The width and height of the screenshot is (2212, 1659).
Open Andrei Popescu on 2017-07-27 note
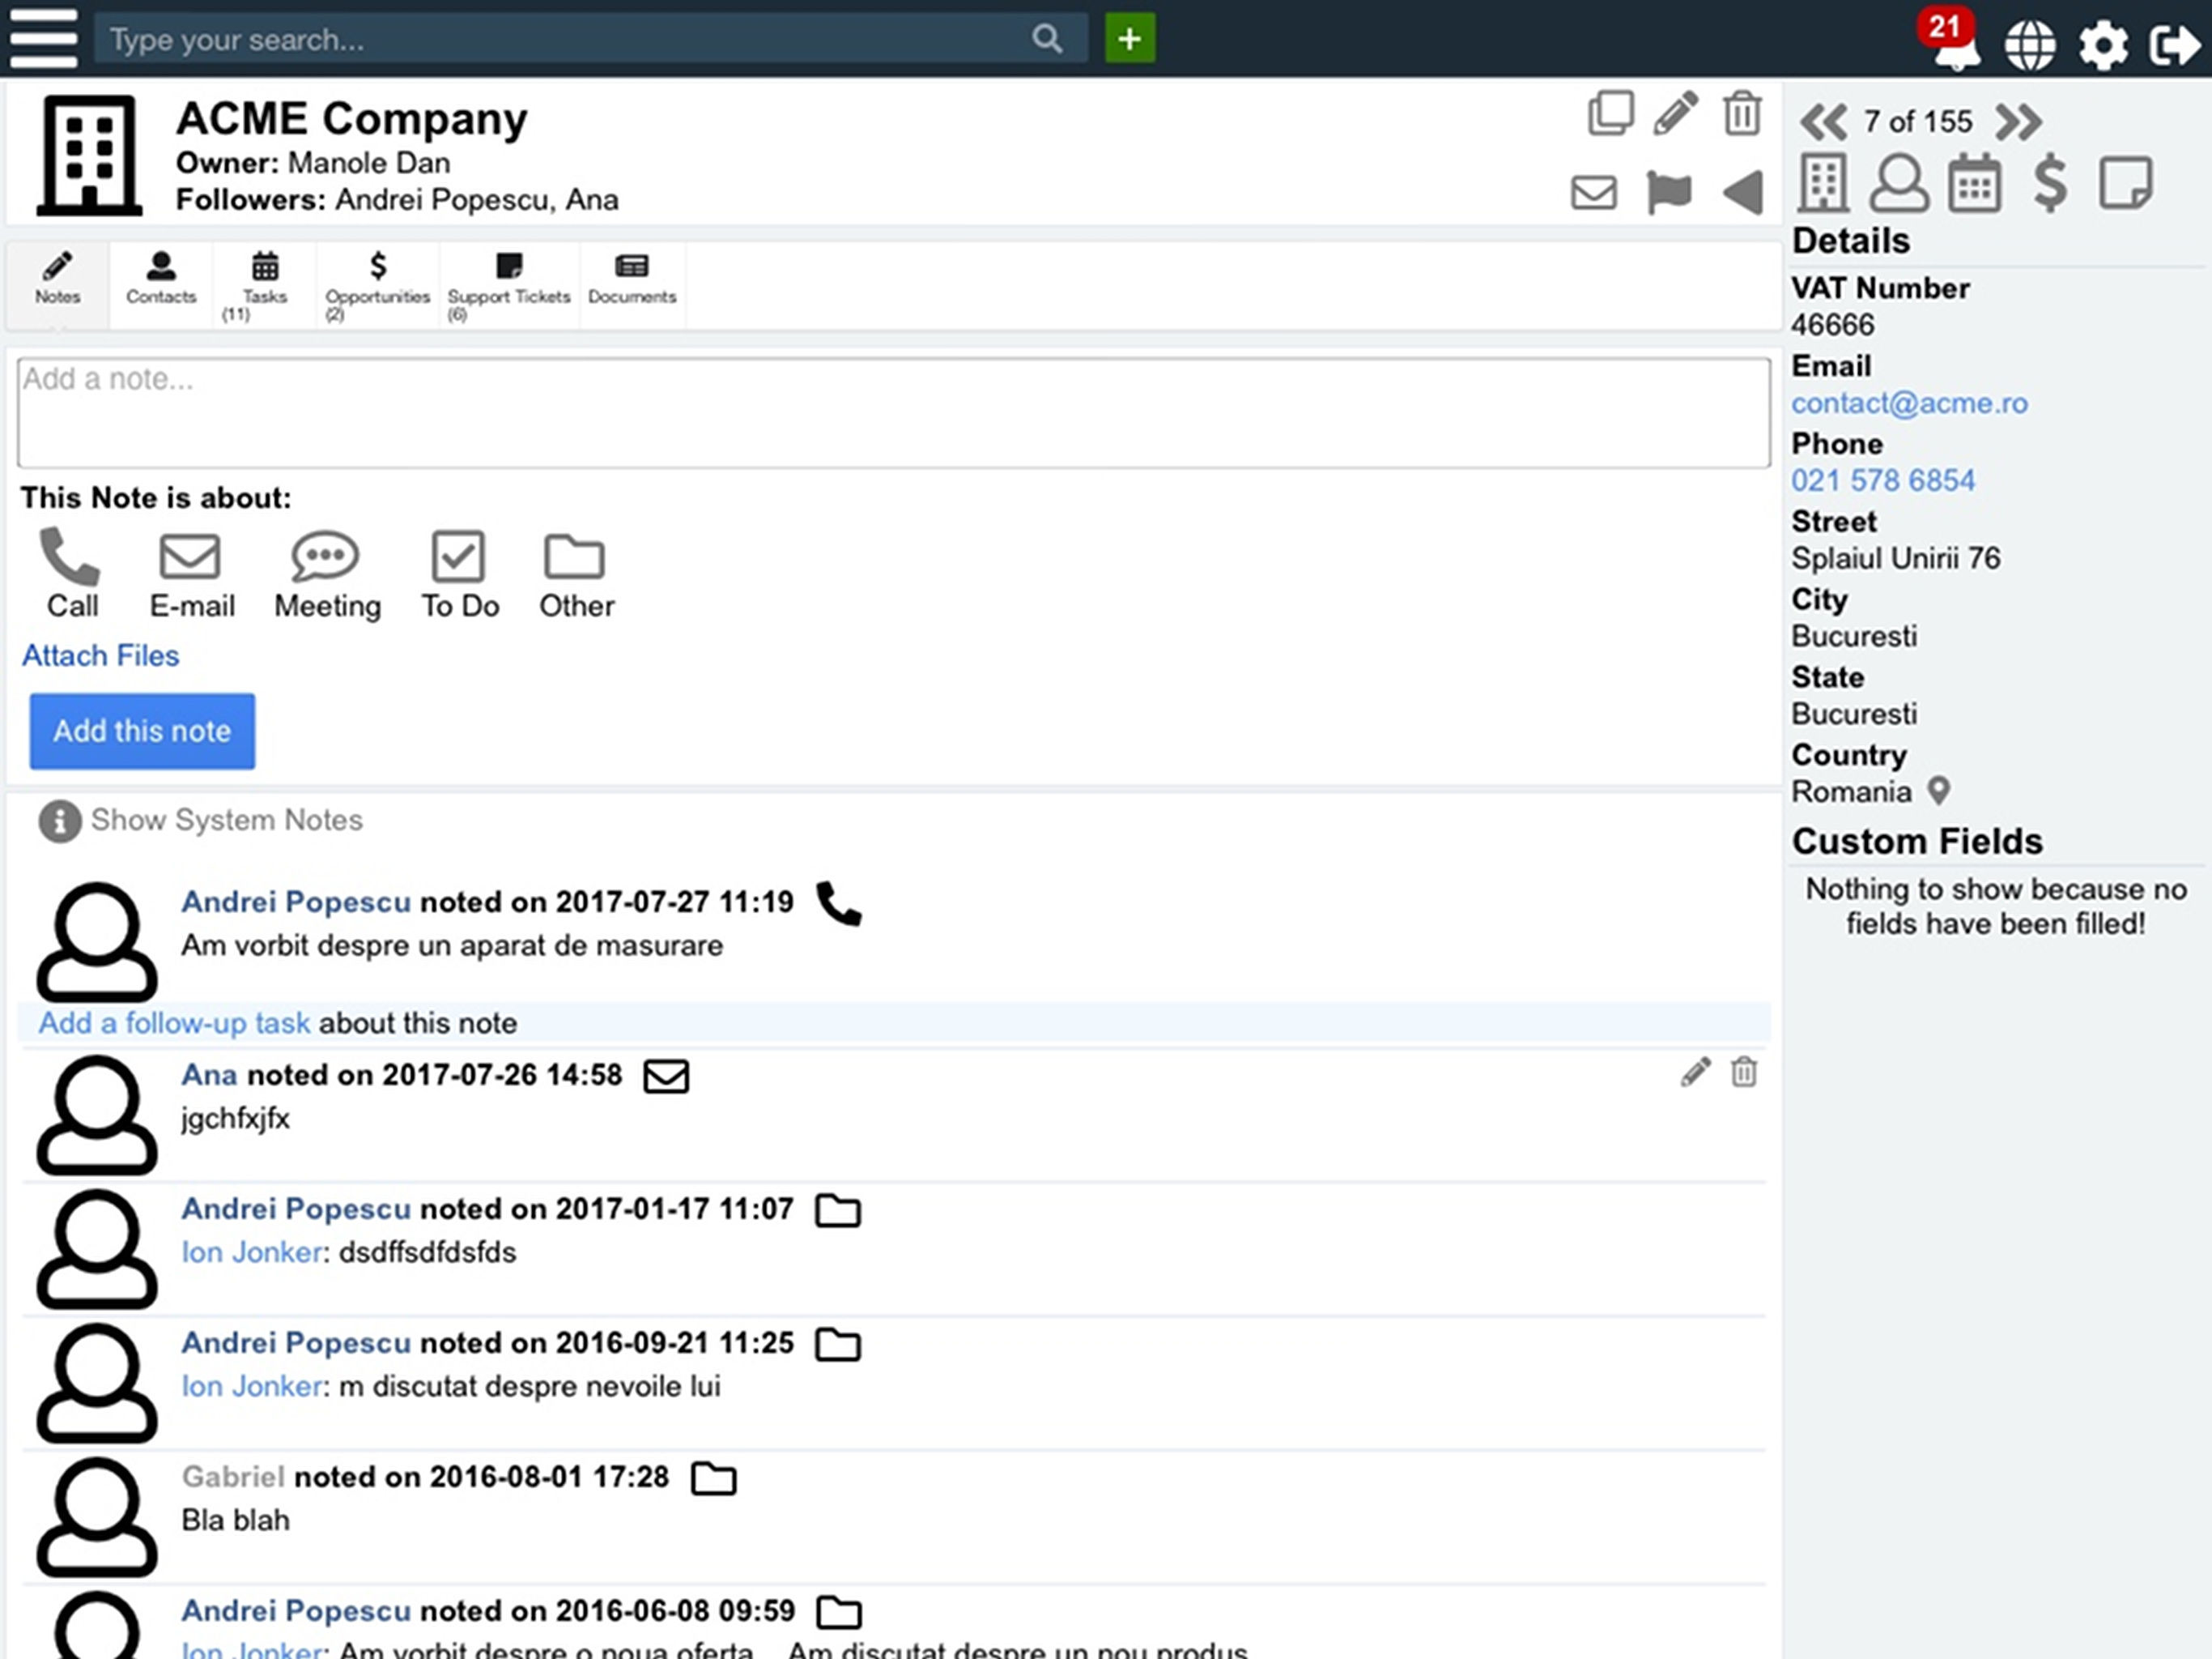coord(296,902)
